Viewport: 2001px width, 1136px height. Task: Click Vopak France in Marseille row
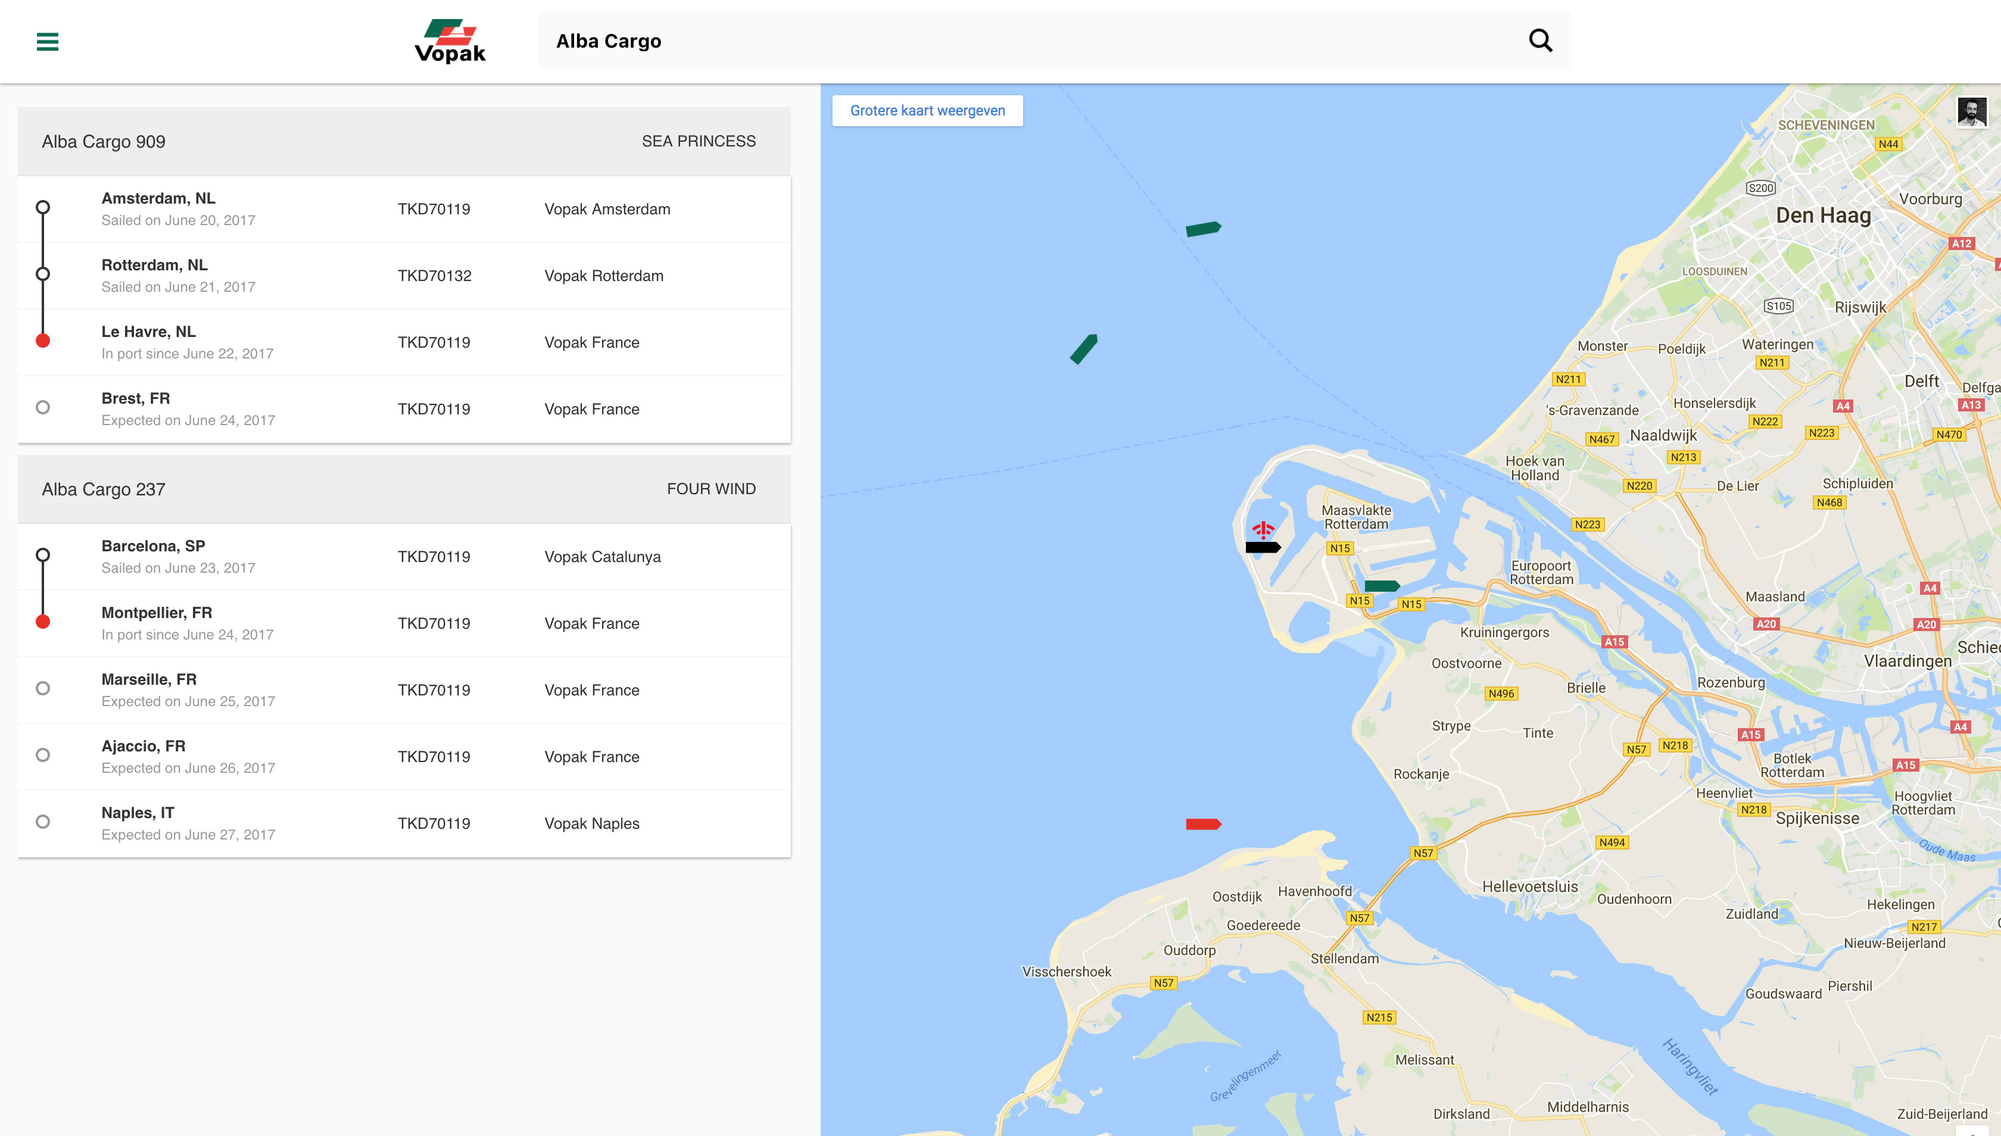coord(591,691)
